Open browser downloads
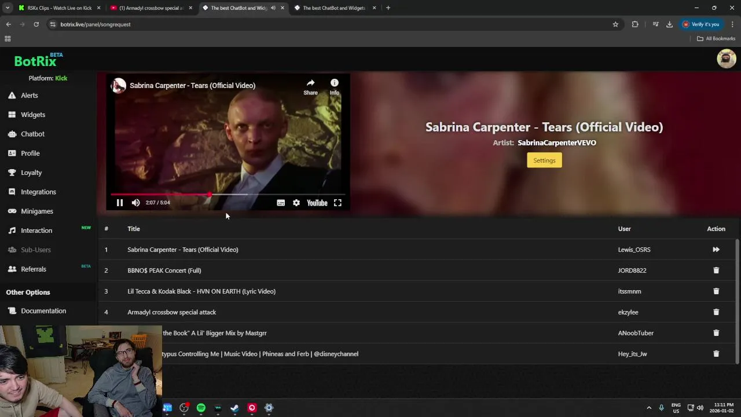 (669, 24)
